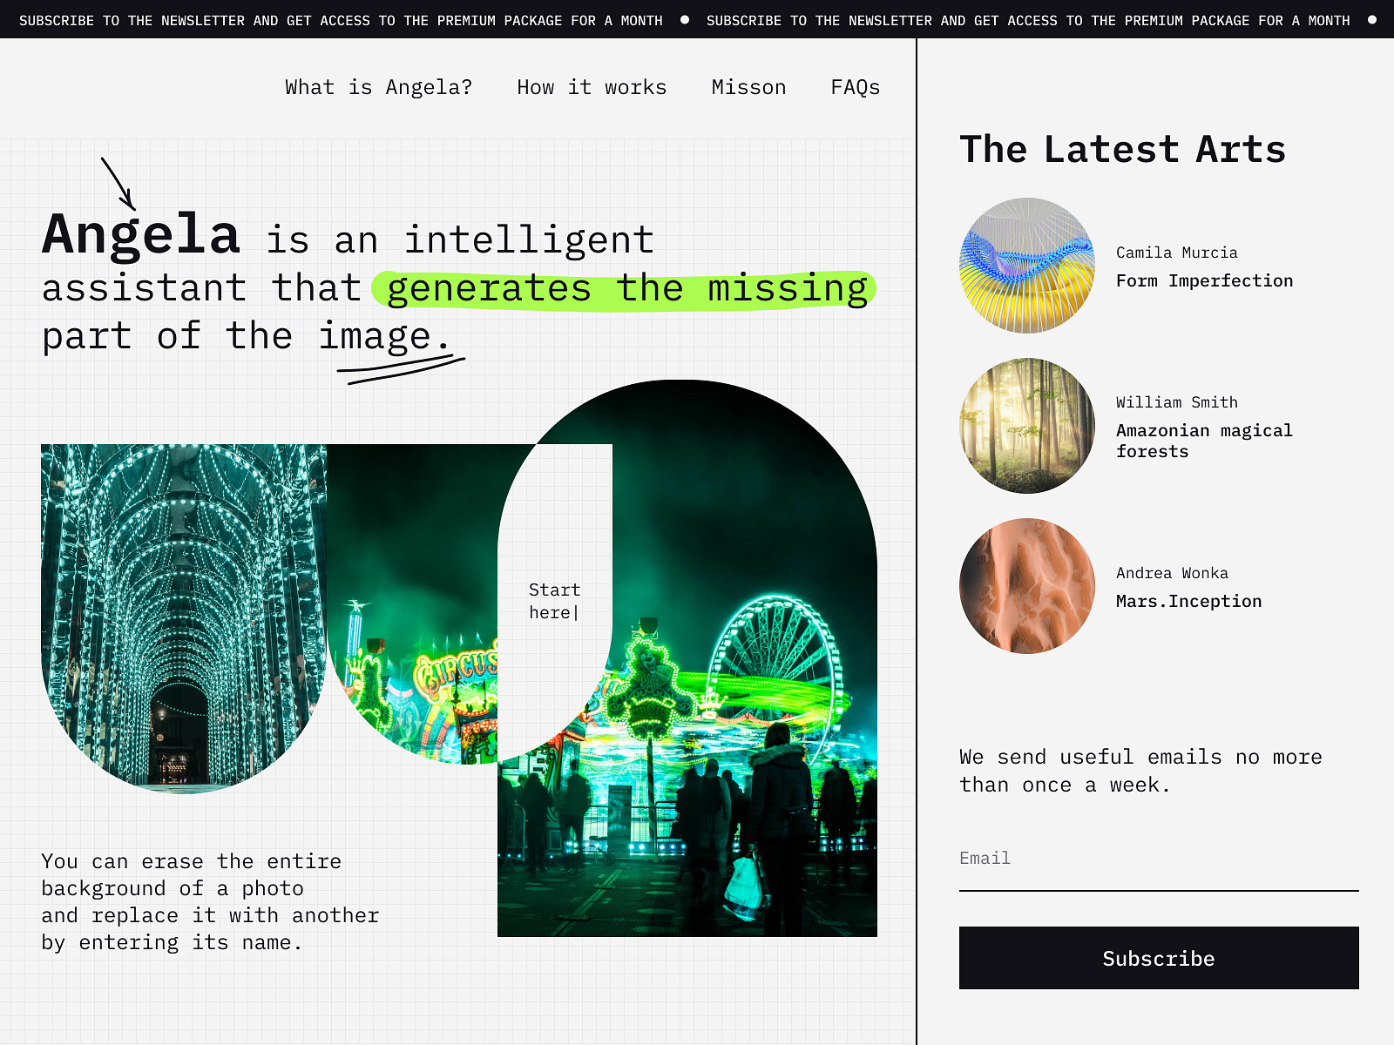Enter your address in the Email field
1394x1045 pixels.
[x=1133, y=862]
